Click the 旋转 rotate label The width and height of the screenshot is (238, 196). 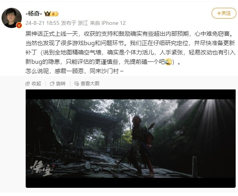click(61, 84)
